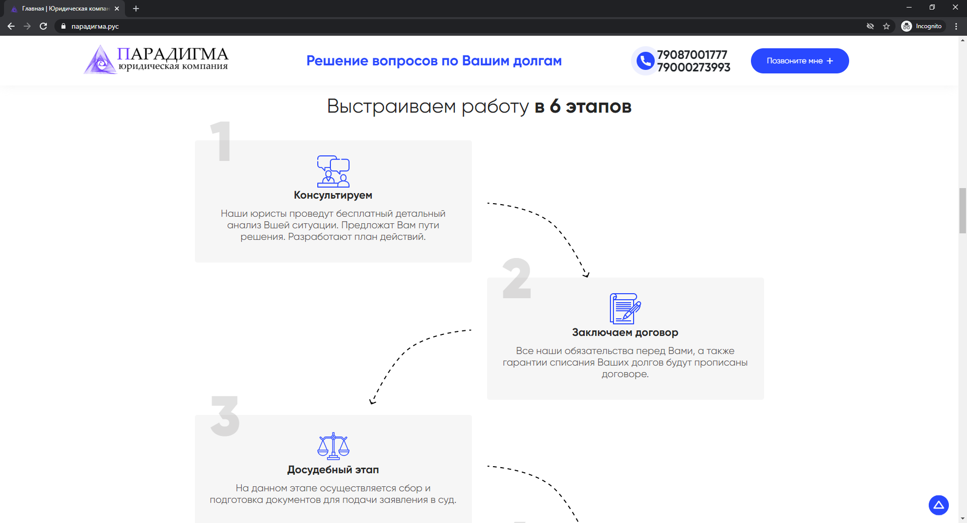
Task: Click the 'Консультируем' step heading
Action: 333,195
